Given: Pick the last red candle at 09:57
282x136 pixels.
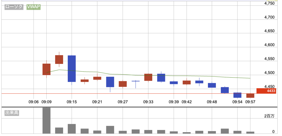Looking at the screenshot, I should coord(250,96).
